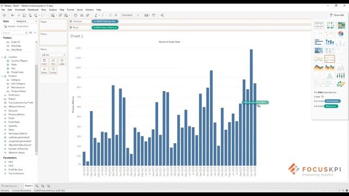Switch to the Analytics tab
This screenshot has width=349, height=196.
click(x=21, y=21)
